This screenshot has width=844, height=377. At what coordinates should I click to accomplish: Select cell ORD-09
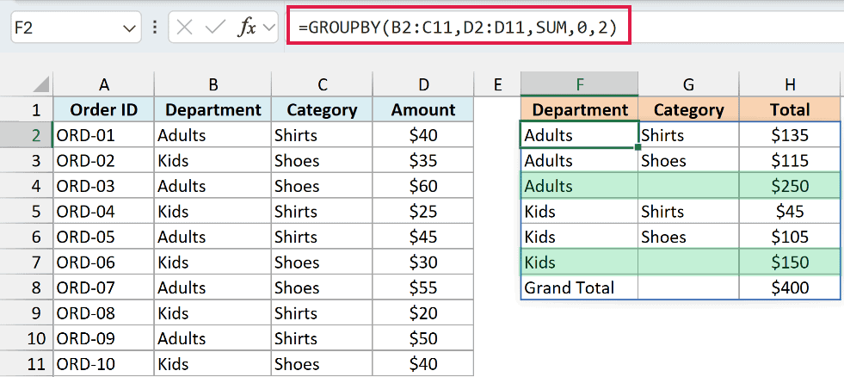104,339
